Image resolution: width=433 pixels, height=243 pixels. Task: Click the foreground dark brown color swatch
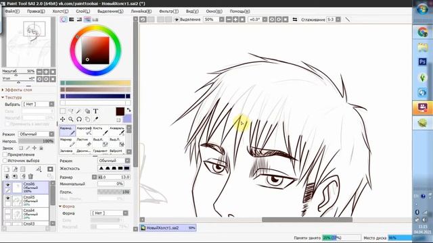(x=120, y=111)
